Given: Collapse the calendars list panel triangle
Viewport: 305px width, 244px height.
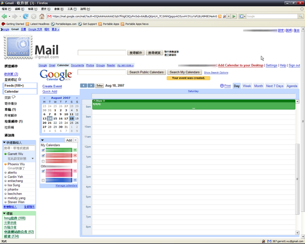Looking at the screenshot, I should click(x=42, y=140).
